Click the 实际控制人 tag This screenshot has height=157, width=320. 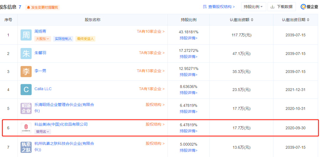(x=63, y=39)
